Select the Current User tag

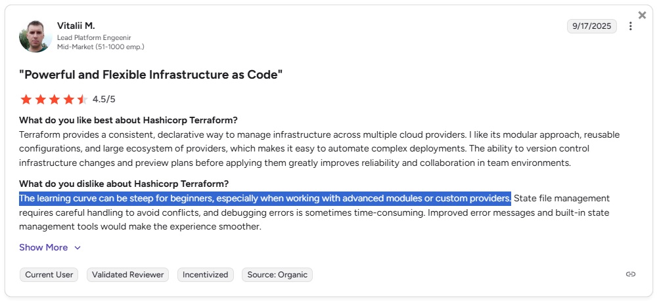pos(49,275)
